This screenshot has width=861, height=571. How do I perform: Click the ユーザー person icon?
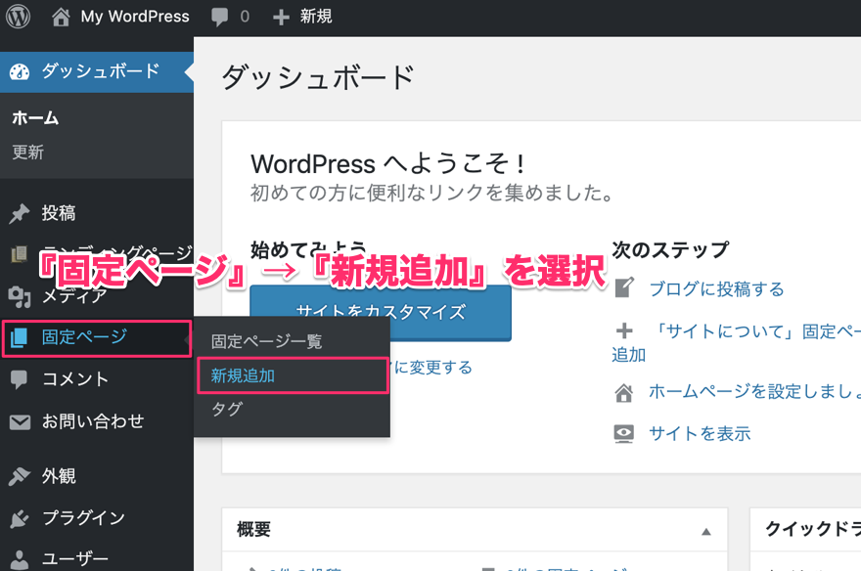pos(19,559)
